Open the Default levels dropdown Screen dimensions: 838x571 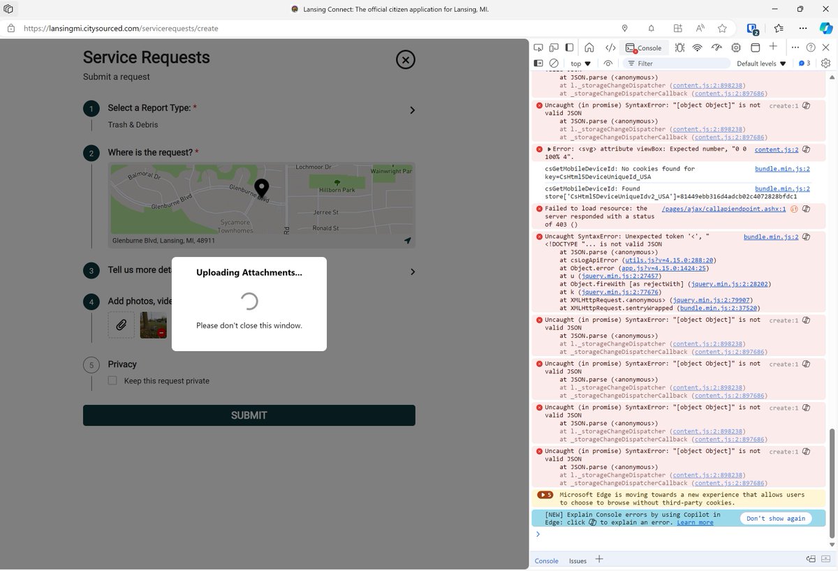coord(761,64)
